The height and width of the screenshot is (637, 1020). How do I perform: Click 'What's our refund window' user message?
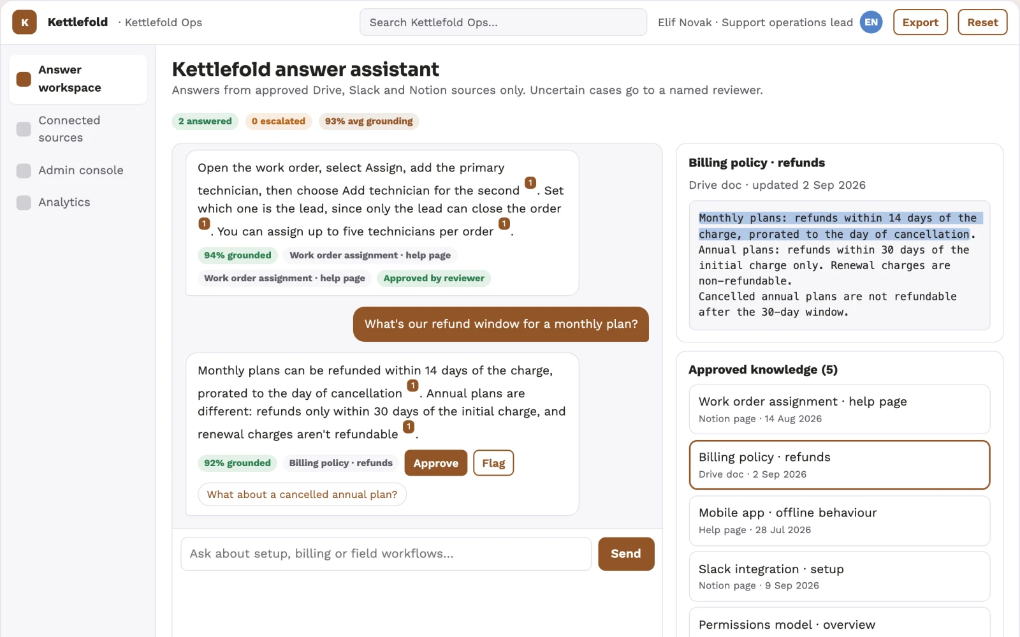tap(501, 324)
